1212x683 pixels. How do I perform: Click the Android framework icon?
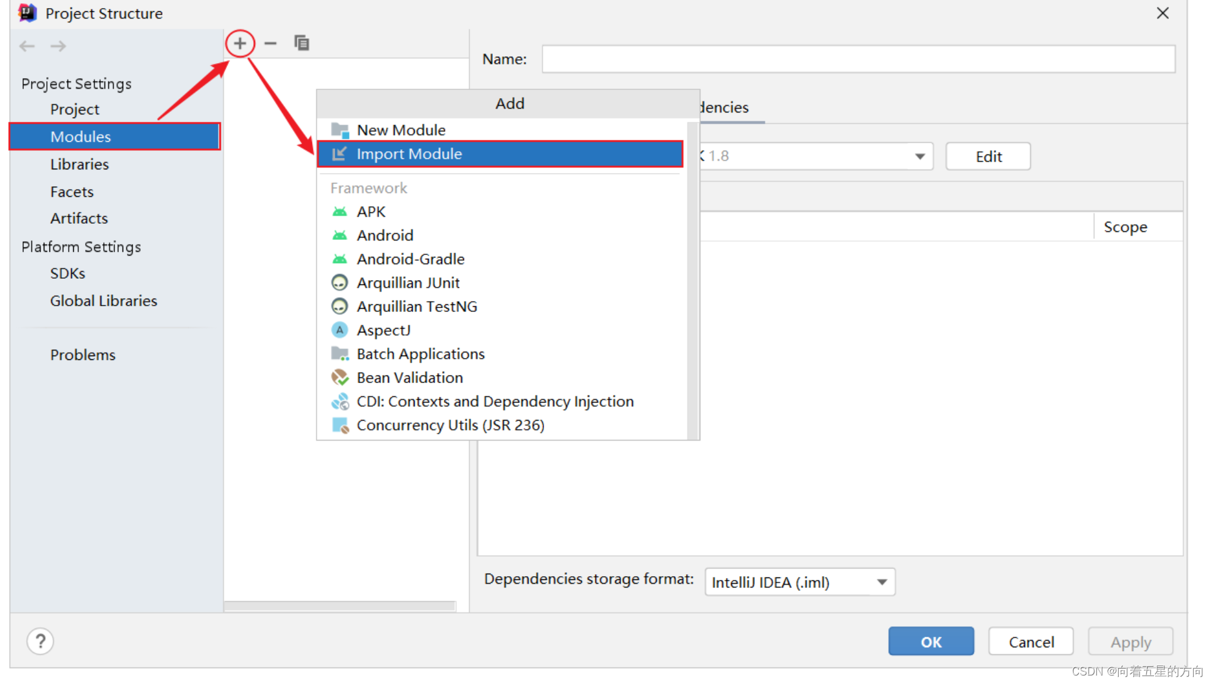tap(340, 234)
